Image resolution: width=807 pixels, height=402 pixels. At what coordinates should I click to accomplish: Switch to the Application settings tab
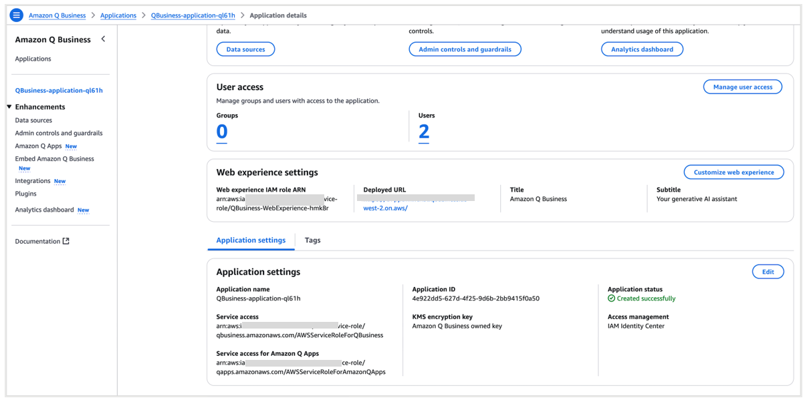click(x=251, y=240)
